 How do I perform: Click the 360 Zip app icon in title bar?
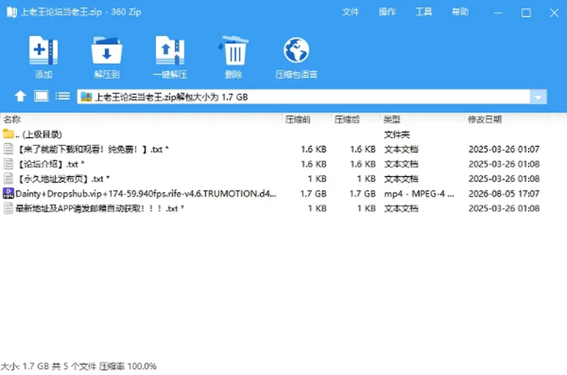[12, 12]
